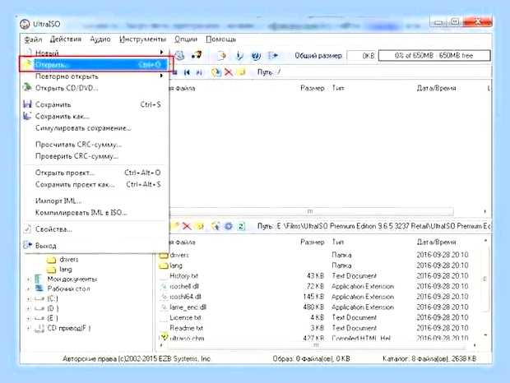Open the Действия menu

pyautogui.click(x=66, y=39)
